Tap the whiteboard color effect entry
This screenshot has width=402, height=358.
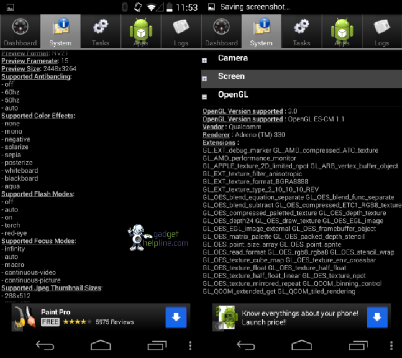20,171
